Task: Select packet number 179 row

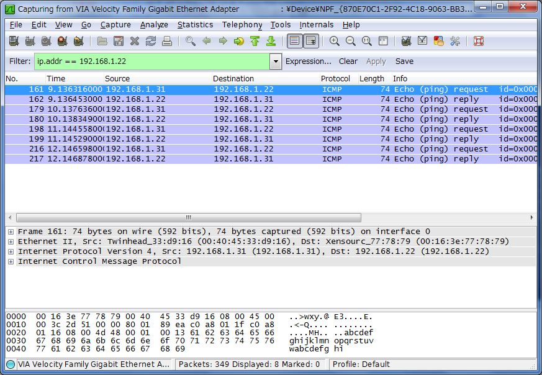Action: pyautogui.click(x=271, y=109)
